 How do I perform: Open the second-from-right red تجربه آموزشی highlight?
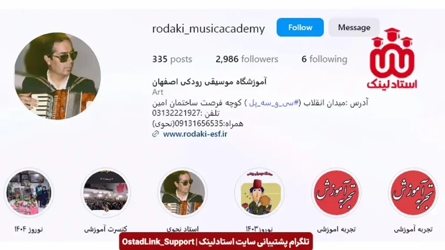click(x=336, y=193)
